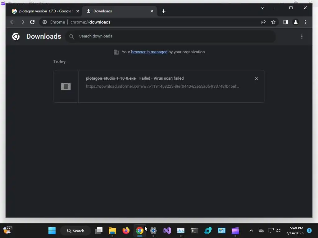Open Settings gear on the taskbar

click(153, 231)
